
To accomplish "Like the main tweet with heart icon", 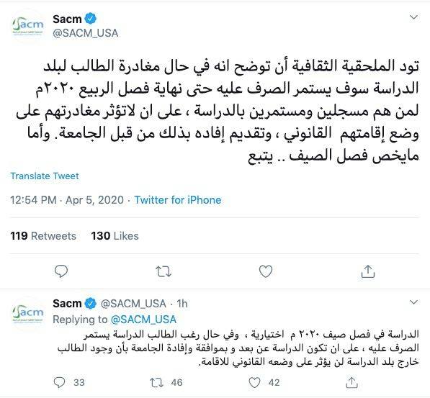I will [266, 271].
